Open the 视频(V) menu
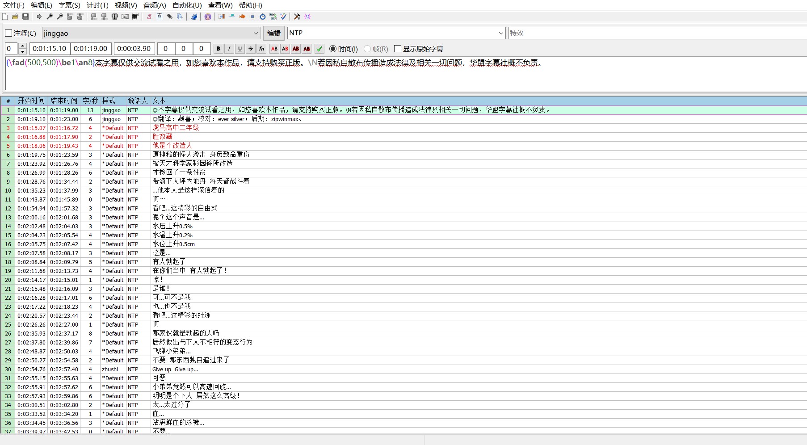Viewport: 807px width, 445px height. pos(126,5)
